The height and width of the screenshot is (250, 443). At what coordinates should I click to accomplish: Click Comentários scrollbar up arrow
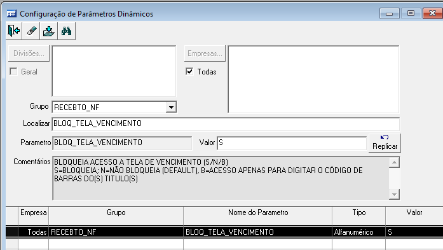click(395, 162)
